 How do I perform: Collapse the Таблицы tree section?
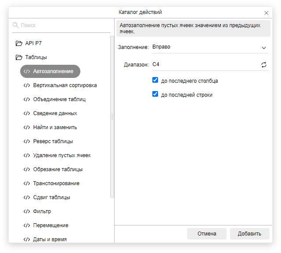(36, 57)
